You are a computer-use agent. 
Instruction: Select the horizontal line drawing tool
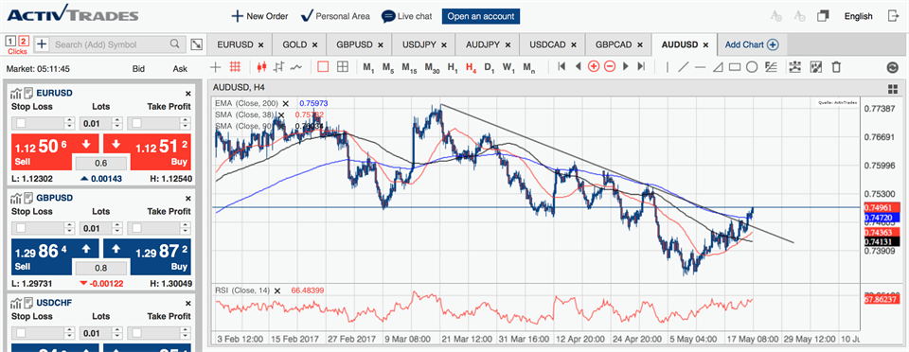pyautogui.click(x=701, y=67)
